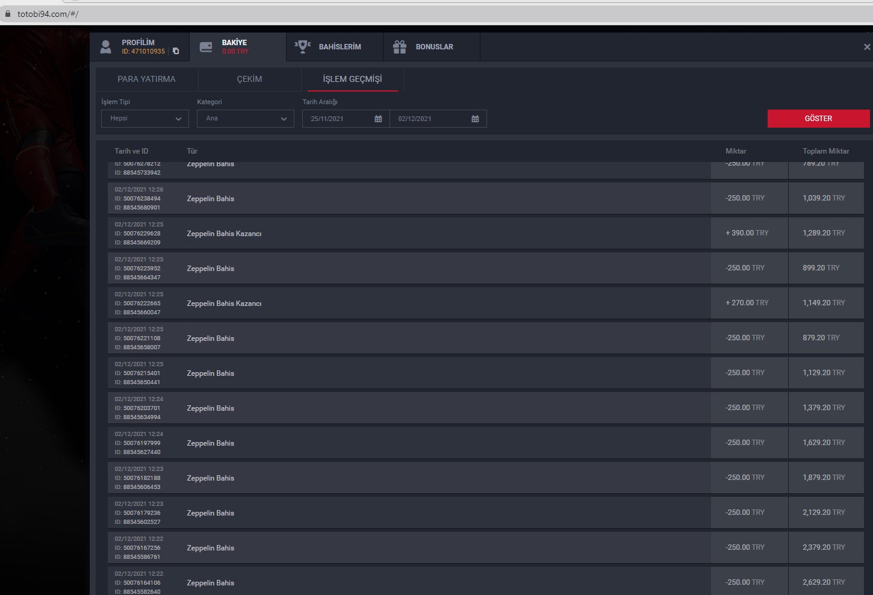The width and height of the screenshot is (873, 595).
Task: Select the İşlem Geçmişi tab
Action: [x=352, y=79]
